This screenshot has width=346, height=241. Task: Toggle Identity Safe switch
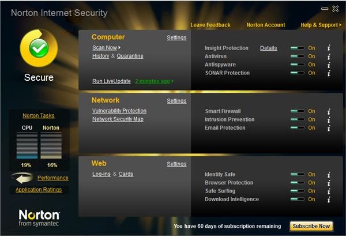coord(298,174)
